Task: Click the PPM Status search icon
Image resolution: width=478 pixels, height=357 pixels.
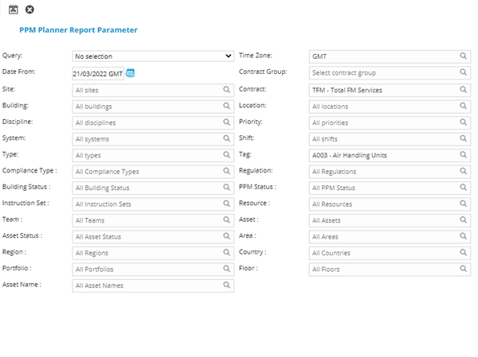Action: coord(463,188)
